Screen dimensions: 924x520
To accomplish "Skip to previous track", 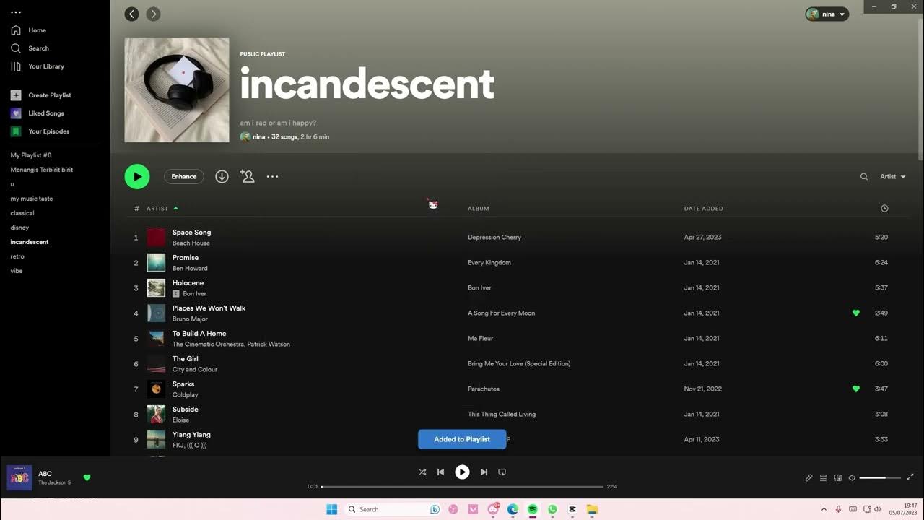I will tap(440, 472).
